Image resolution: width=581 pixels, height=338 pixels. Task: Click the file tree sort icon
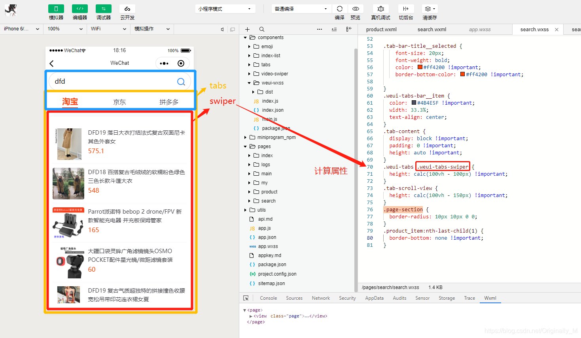coord(334,29)
